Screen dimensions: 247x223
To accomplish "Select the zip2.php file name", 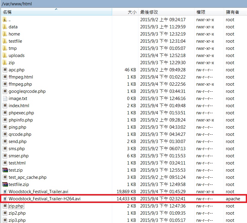I will (x=17, y=213).
